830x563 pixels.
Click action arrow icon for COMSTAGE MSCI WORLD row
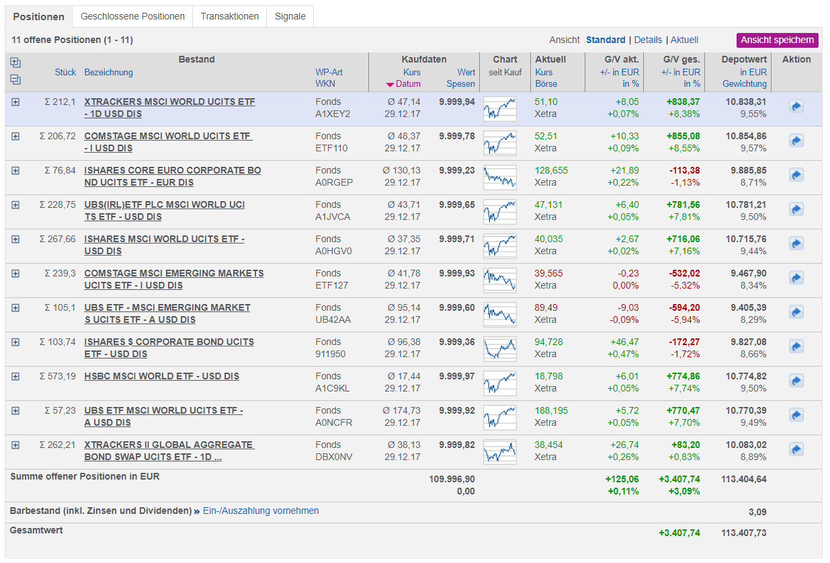[796, 141]
